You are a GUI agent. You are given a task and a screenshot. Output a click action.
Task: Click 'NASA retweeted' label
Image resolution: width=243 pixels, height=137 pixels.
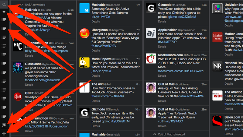[x=35, y=5]
